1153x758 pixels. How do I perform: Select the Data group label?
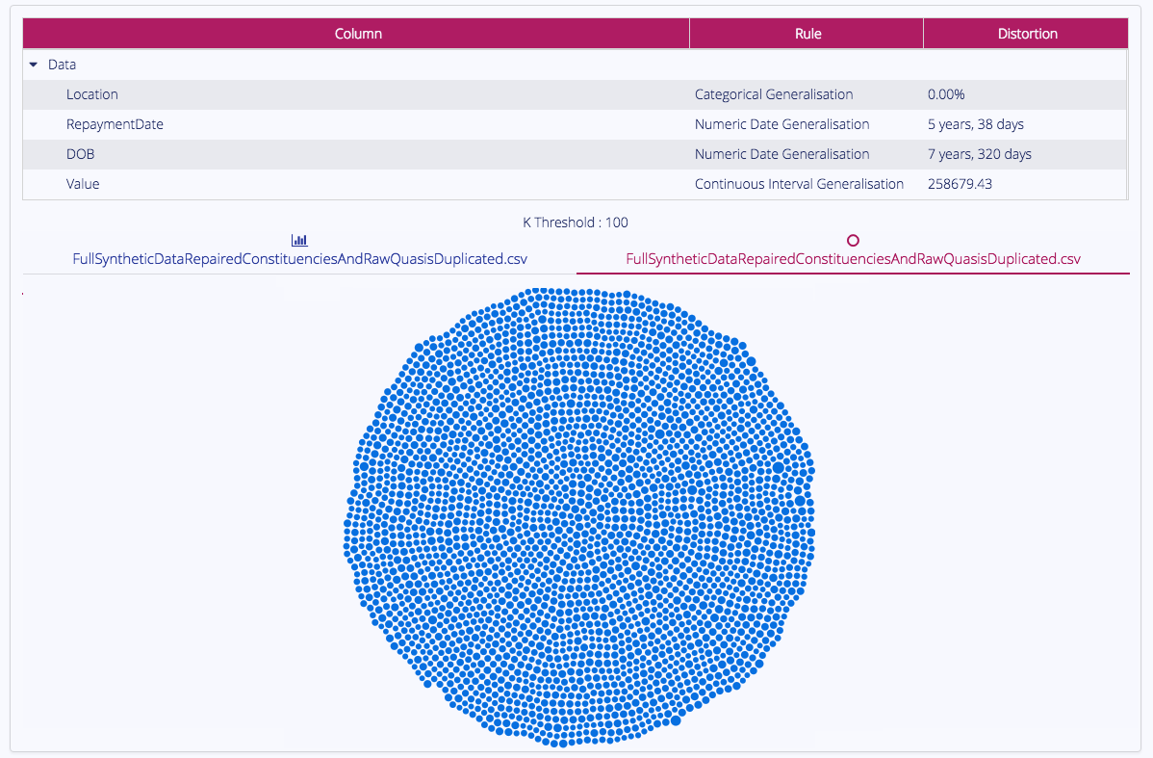point(62,65)
